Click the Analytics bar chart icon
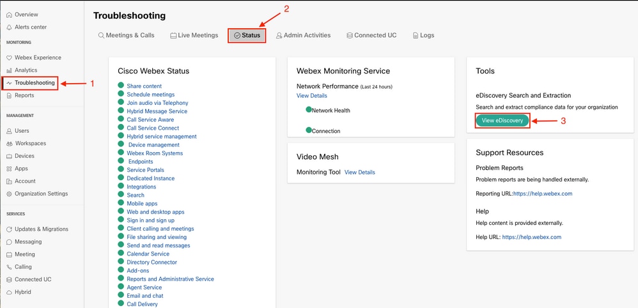 pyautogui.click(x=10, y=70)
